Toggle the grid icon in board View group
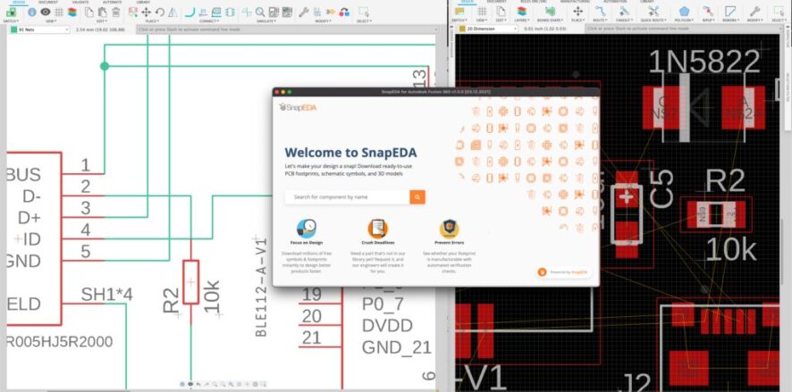792x392 pixels. pos(482,11)
